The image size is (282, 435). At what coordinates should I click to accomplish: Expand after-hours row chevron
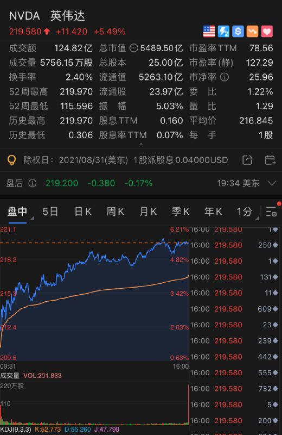coord(272,183)
